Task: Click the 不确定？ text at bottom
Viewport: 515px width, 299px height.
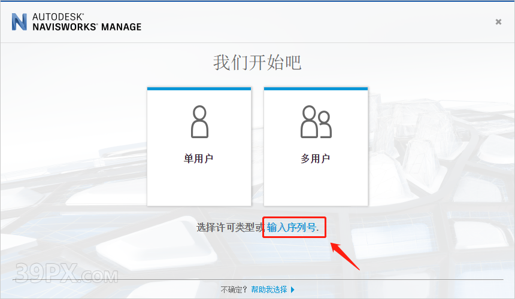Action: (234, 290)
